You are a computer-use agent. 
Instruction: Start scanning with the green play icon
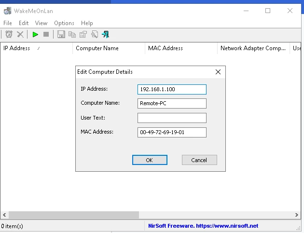35,35
